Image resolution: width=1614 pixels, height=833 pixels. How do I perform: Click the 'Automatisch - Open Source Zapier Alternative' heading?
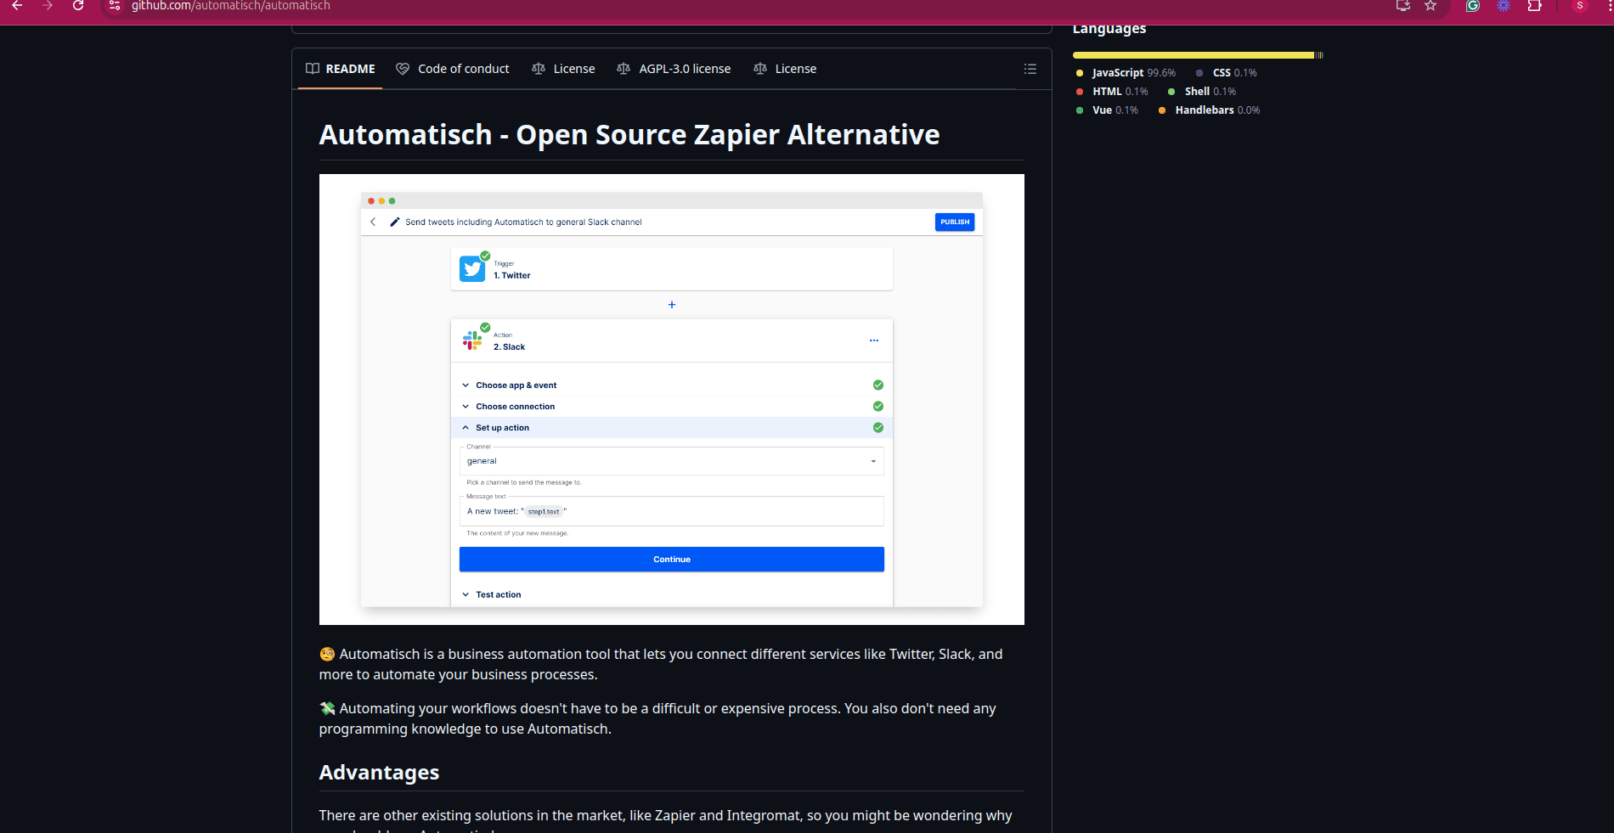point(629,135)
